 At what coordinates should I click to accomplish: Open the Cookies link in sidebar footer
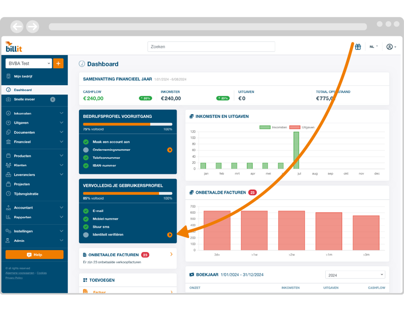click(x=42, y=273)
